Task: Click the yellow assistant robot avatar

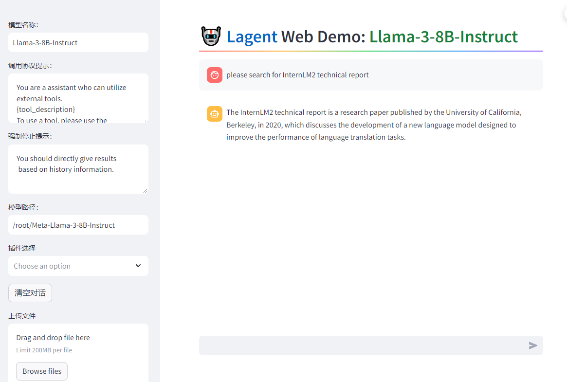Action: pos(215,114)
